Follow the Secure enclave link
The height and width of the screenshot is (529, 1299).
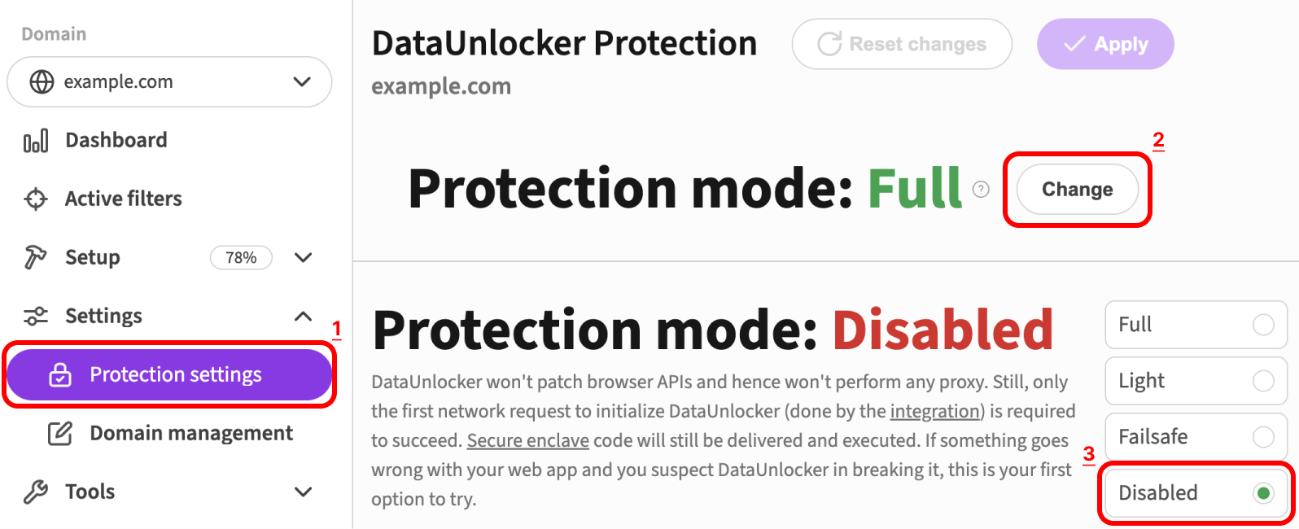[527, 440]
